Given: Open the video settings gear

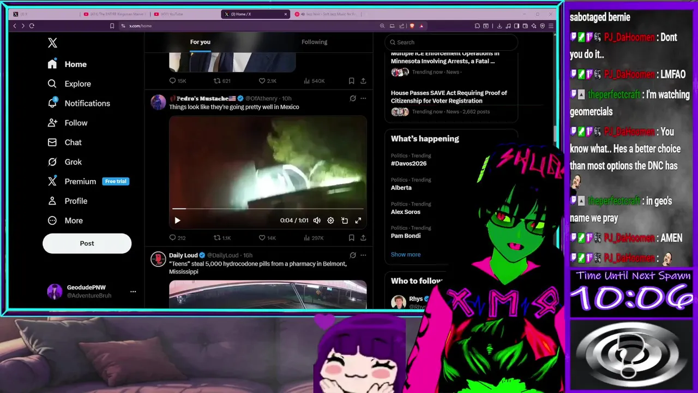Looking at the screenshot, I should coord(330,221).
